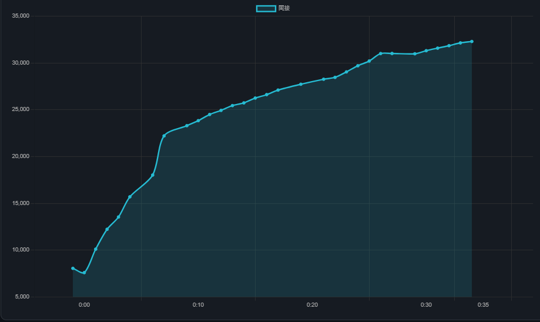The width and height of the screenshot is (540, 322).
Task: Click the 20,000 y-axis label
Action: click(x=21, y=156)
